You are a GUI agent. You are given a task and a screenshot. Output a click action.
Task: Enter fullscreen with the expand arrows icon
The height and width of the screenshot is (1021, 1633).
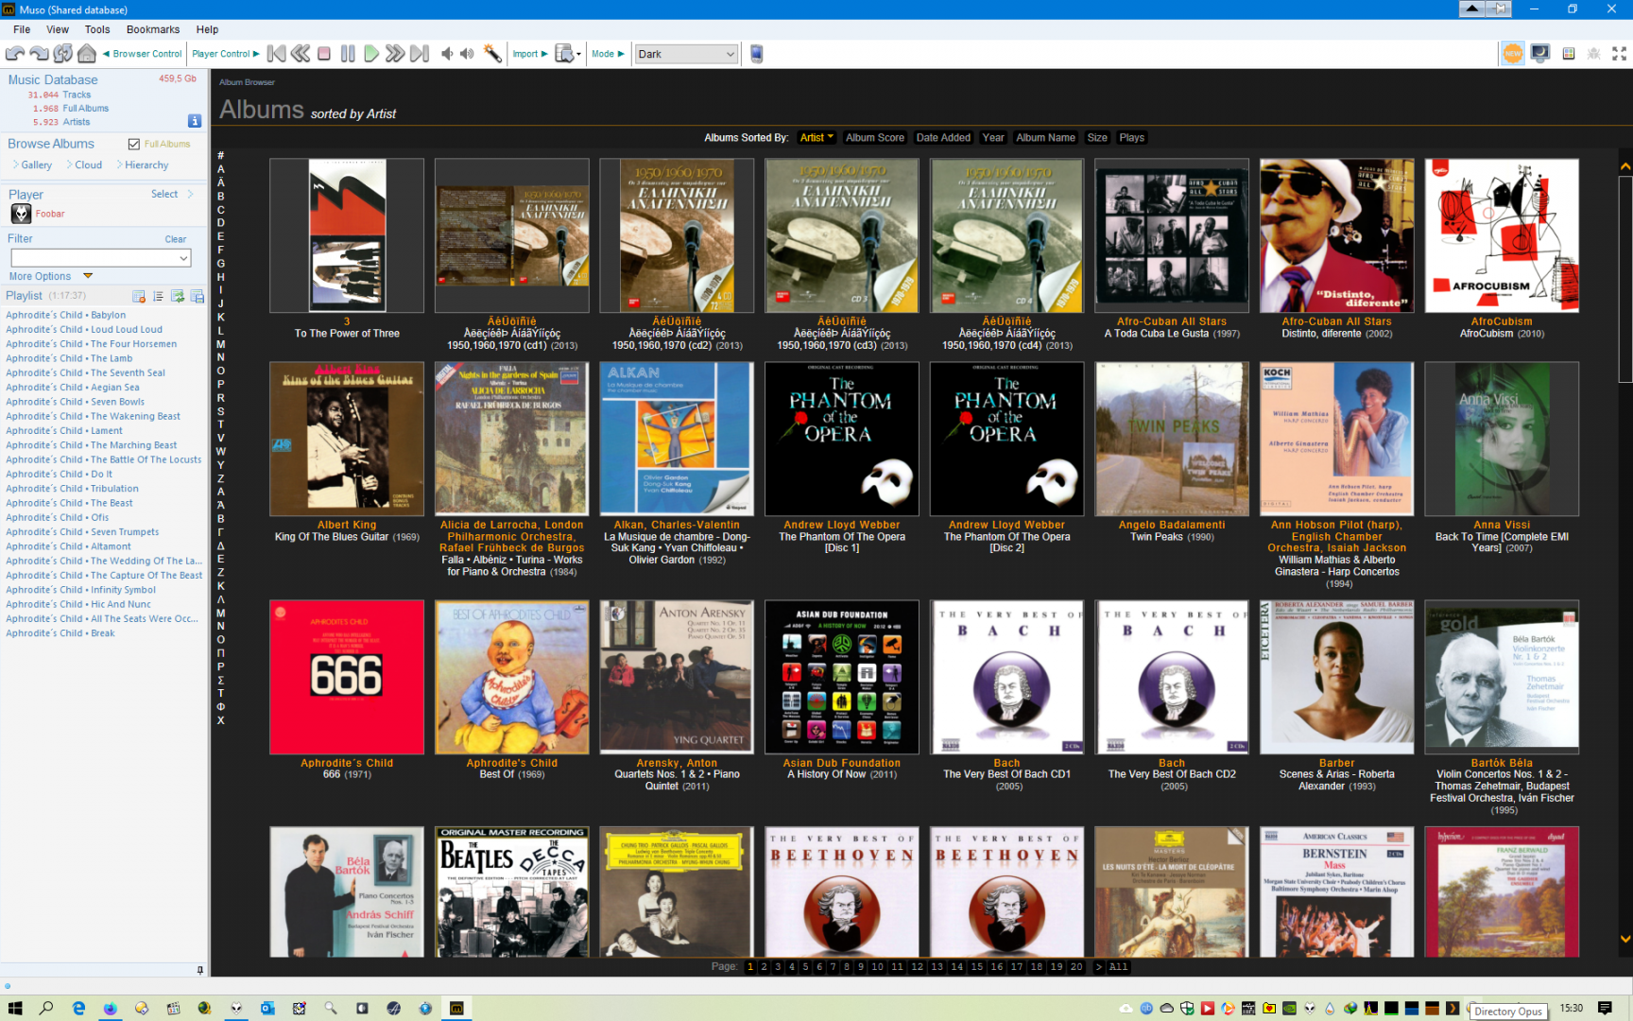pos(1619,54)
